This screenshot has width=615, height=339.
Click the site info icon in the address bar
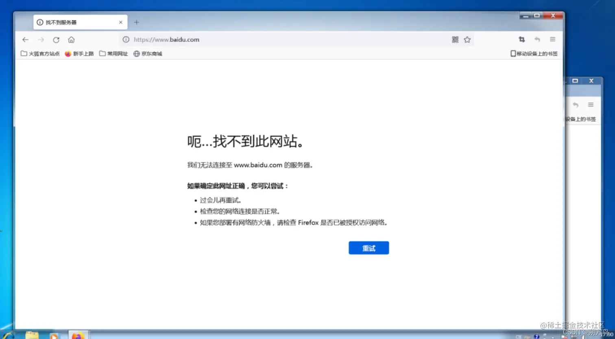coord(126,39)
